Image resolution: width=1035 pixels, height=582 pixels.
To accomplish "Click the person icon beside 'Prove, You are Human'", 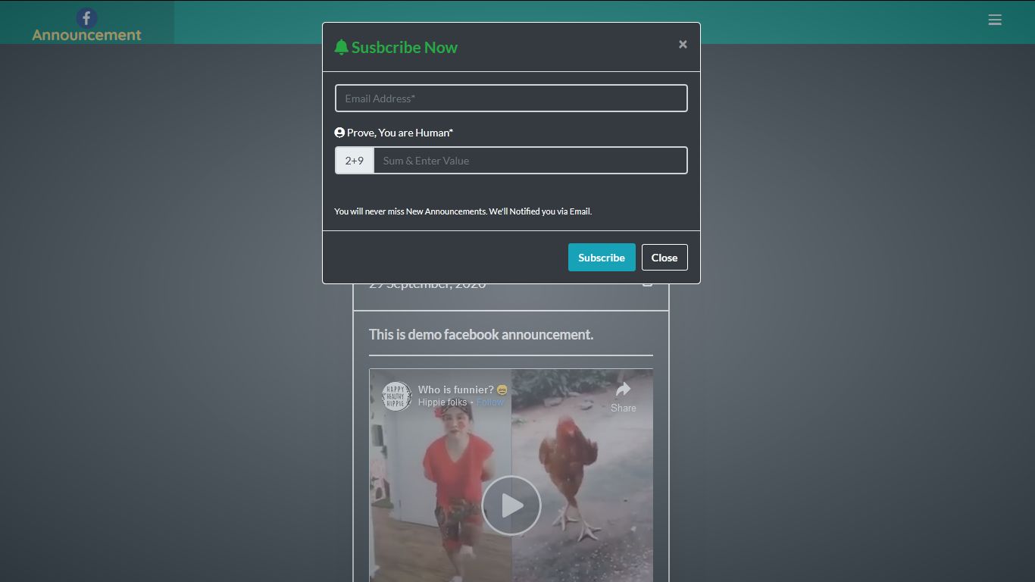I will point(339,132).
